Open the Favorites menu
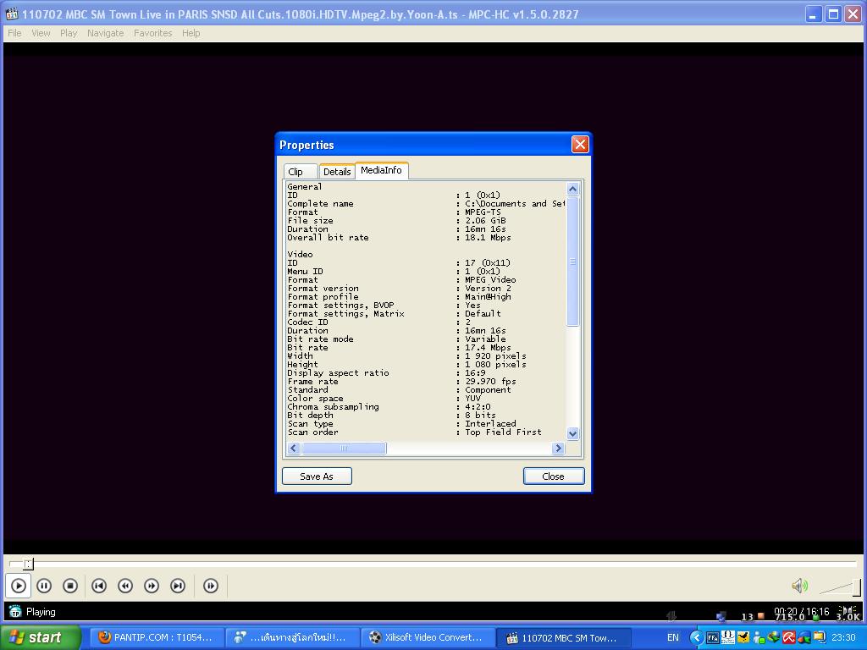Viewport: 867px width, 650px height. click(152, 33)
